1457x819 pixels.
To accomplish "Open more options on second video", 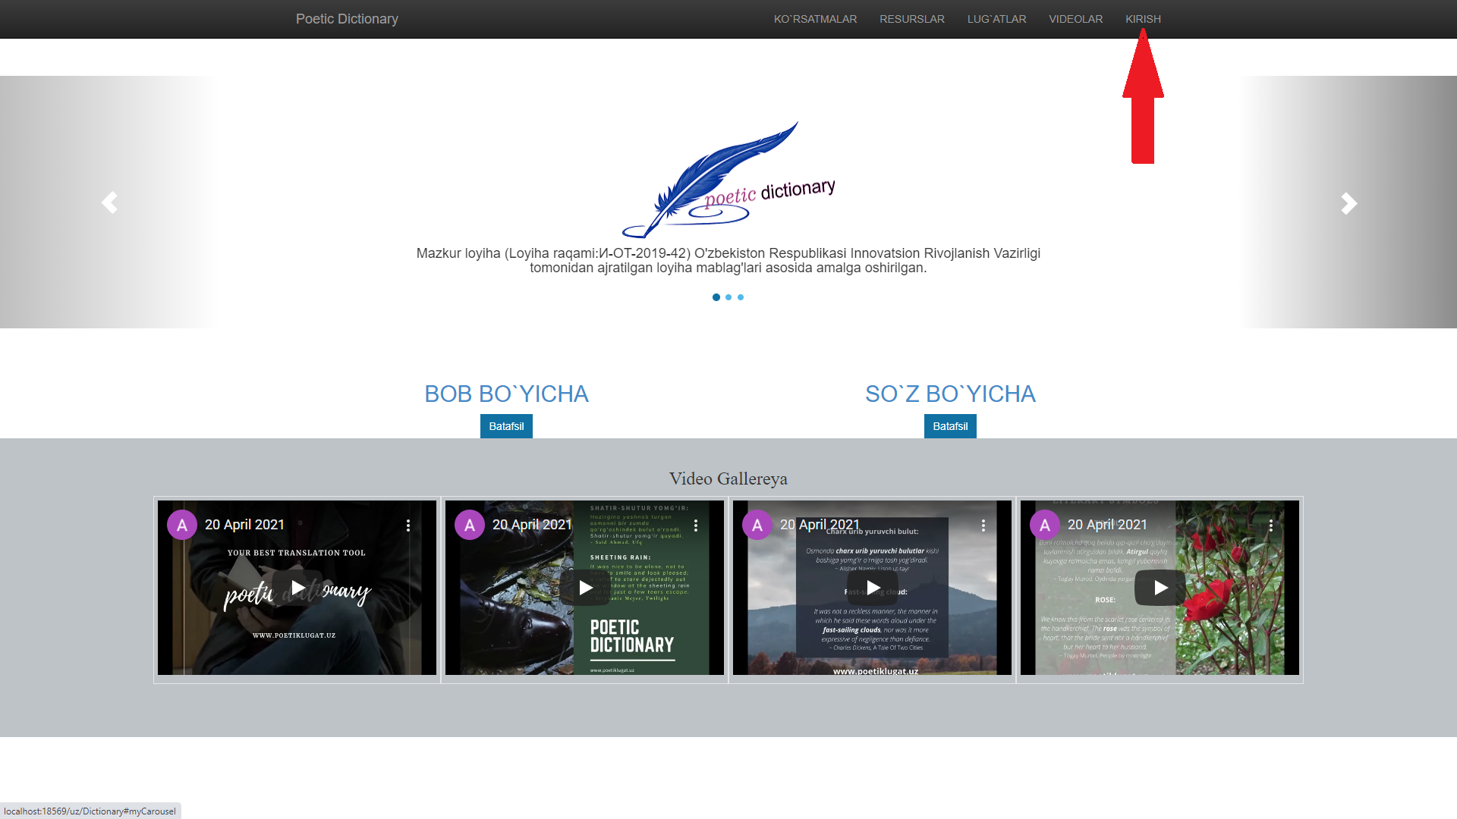I will tap(696, 526).
